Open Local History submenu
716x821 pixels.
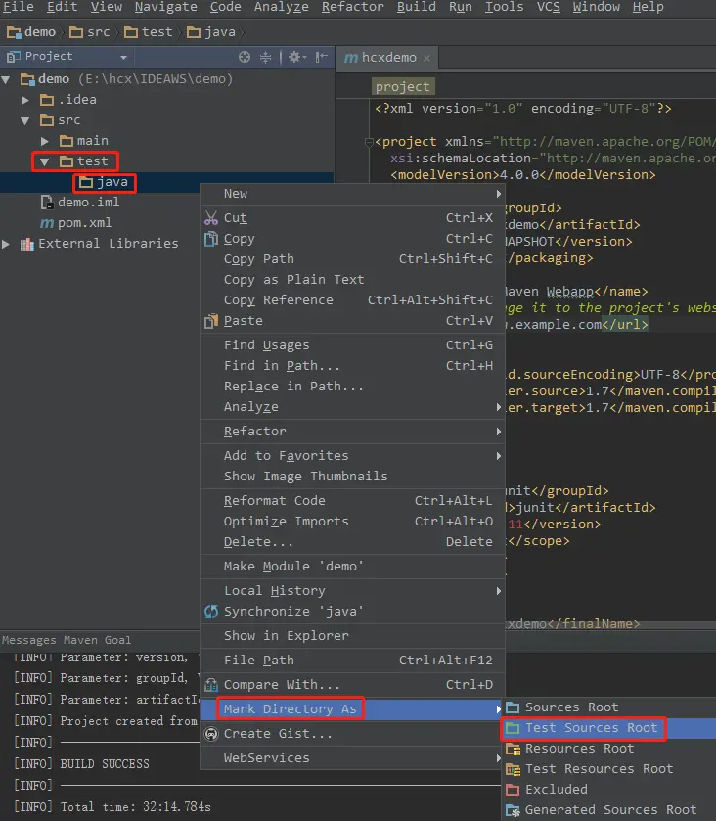pos(353,591)
